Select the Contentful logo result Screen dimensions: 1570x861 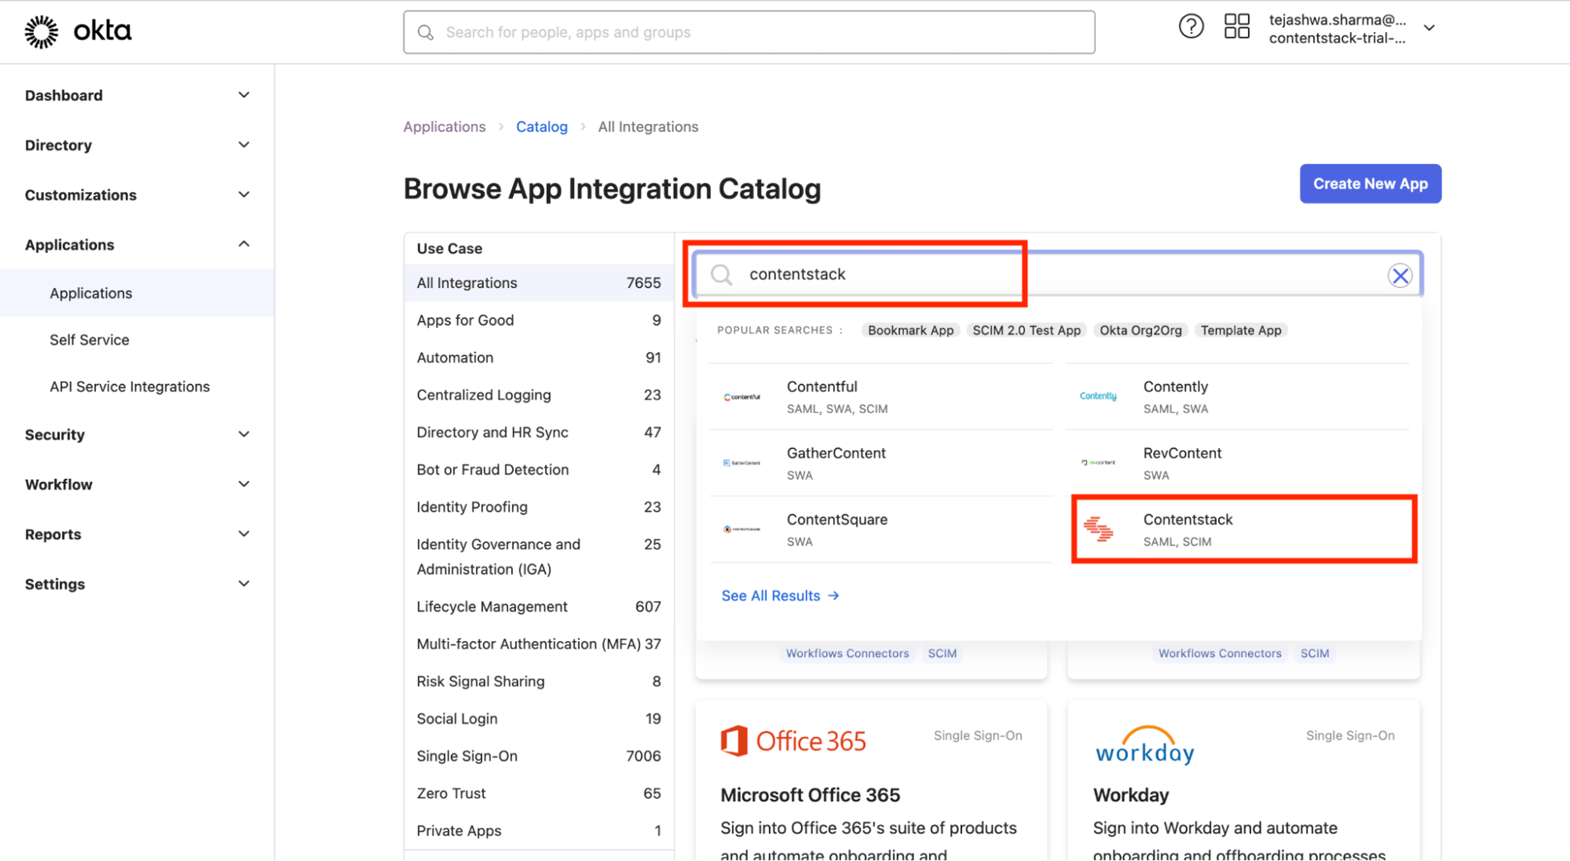[x=742, y=397]
